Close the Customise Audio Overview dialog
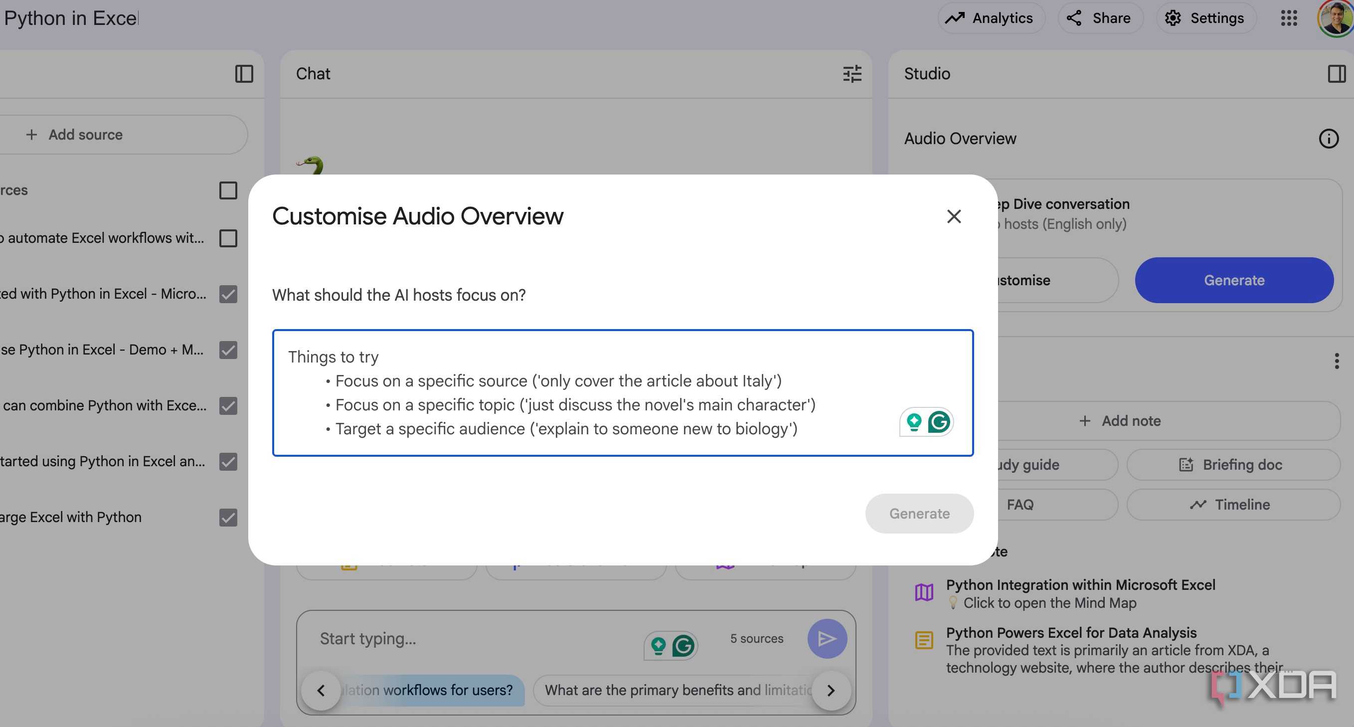The height and width of the screenshot is (727, 1354). coord(954,216)
